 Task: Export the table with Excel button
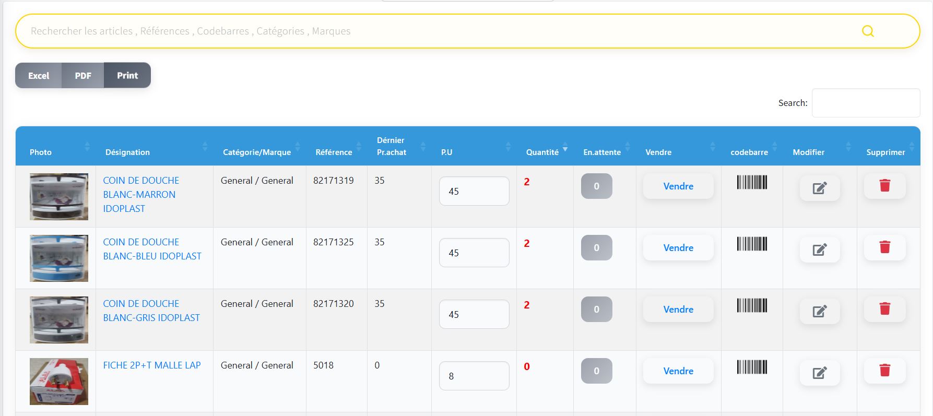click(x=39, y=76)
